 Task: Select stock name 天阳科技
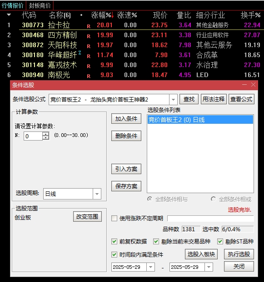(62, 45)
